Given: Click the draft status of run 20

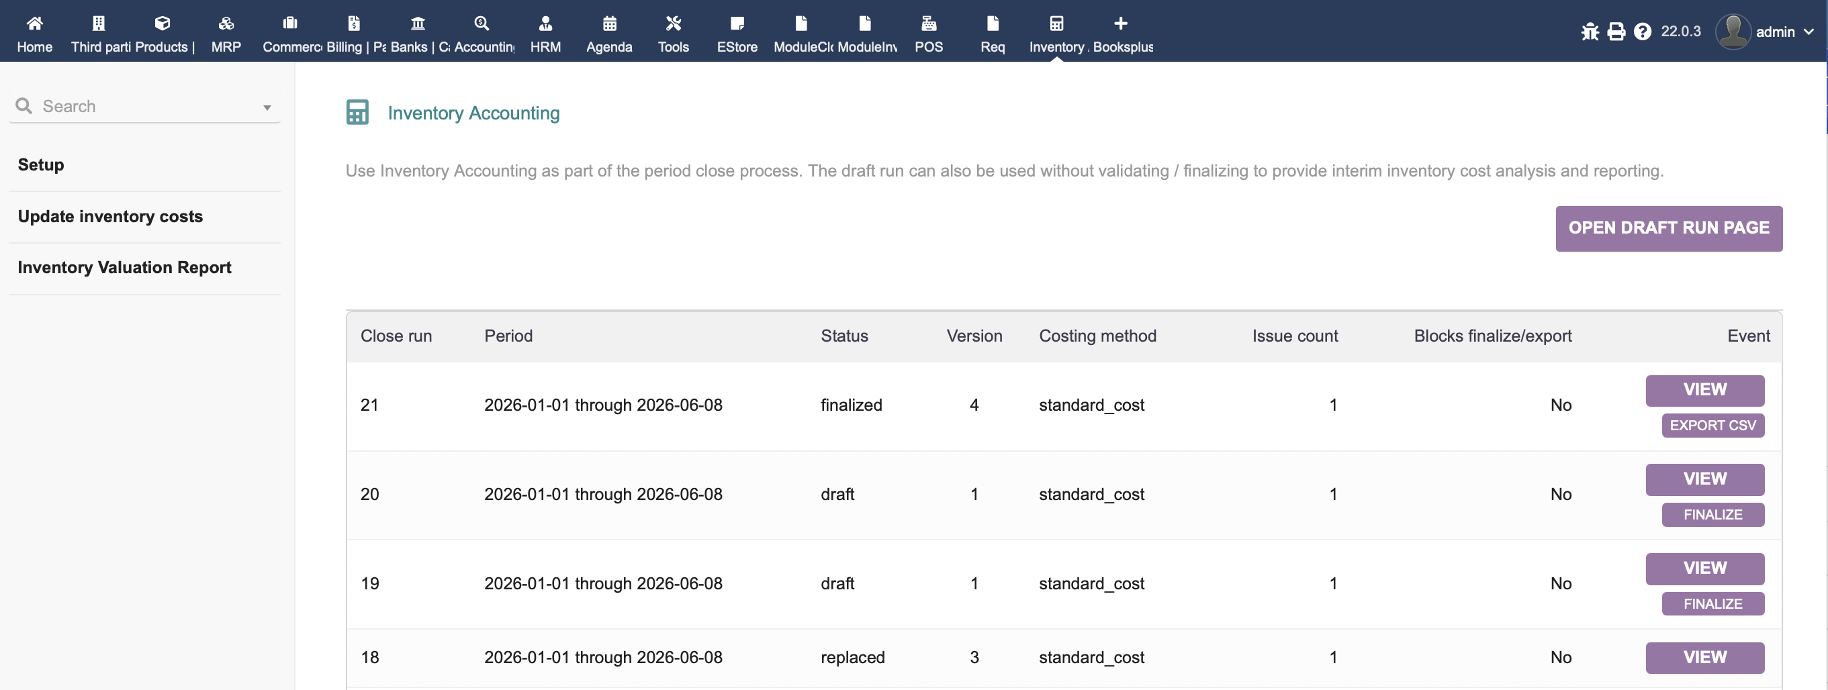Looking at the screenshot, I should (837, 494).
